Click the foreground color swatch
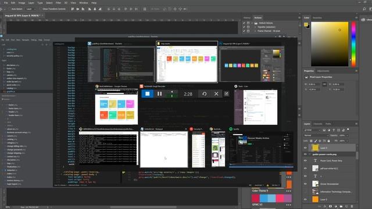This screenshot has width=372, height=209. (x=306, y=24)
